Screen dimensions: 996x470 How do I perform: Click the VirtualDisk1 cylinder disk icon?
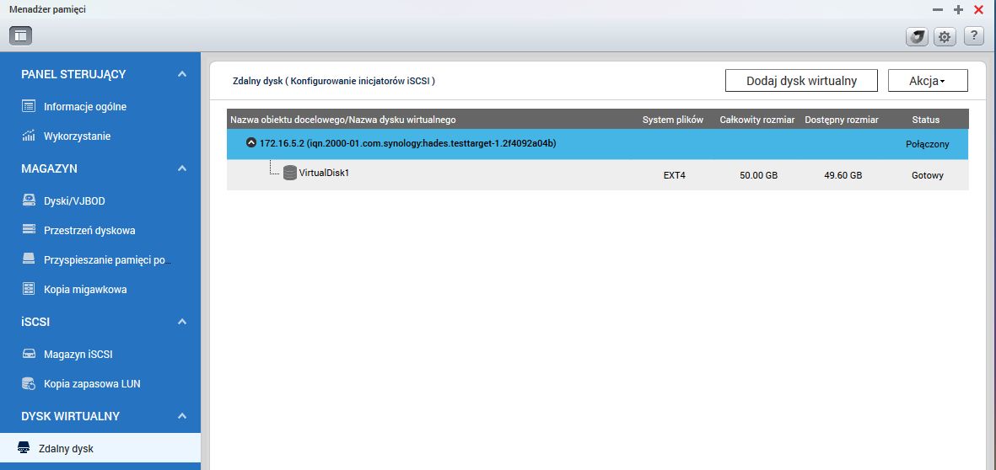tap(289, 173)
